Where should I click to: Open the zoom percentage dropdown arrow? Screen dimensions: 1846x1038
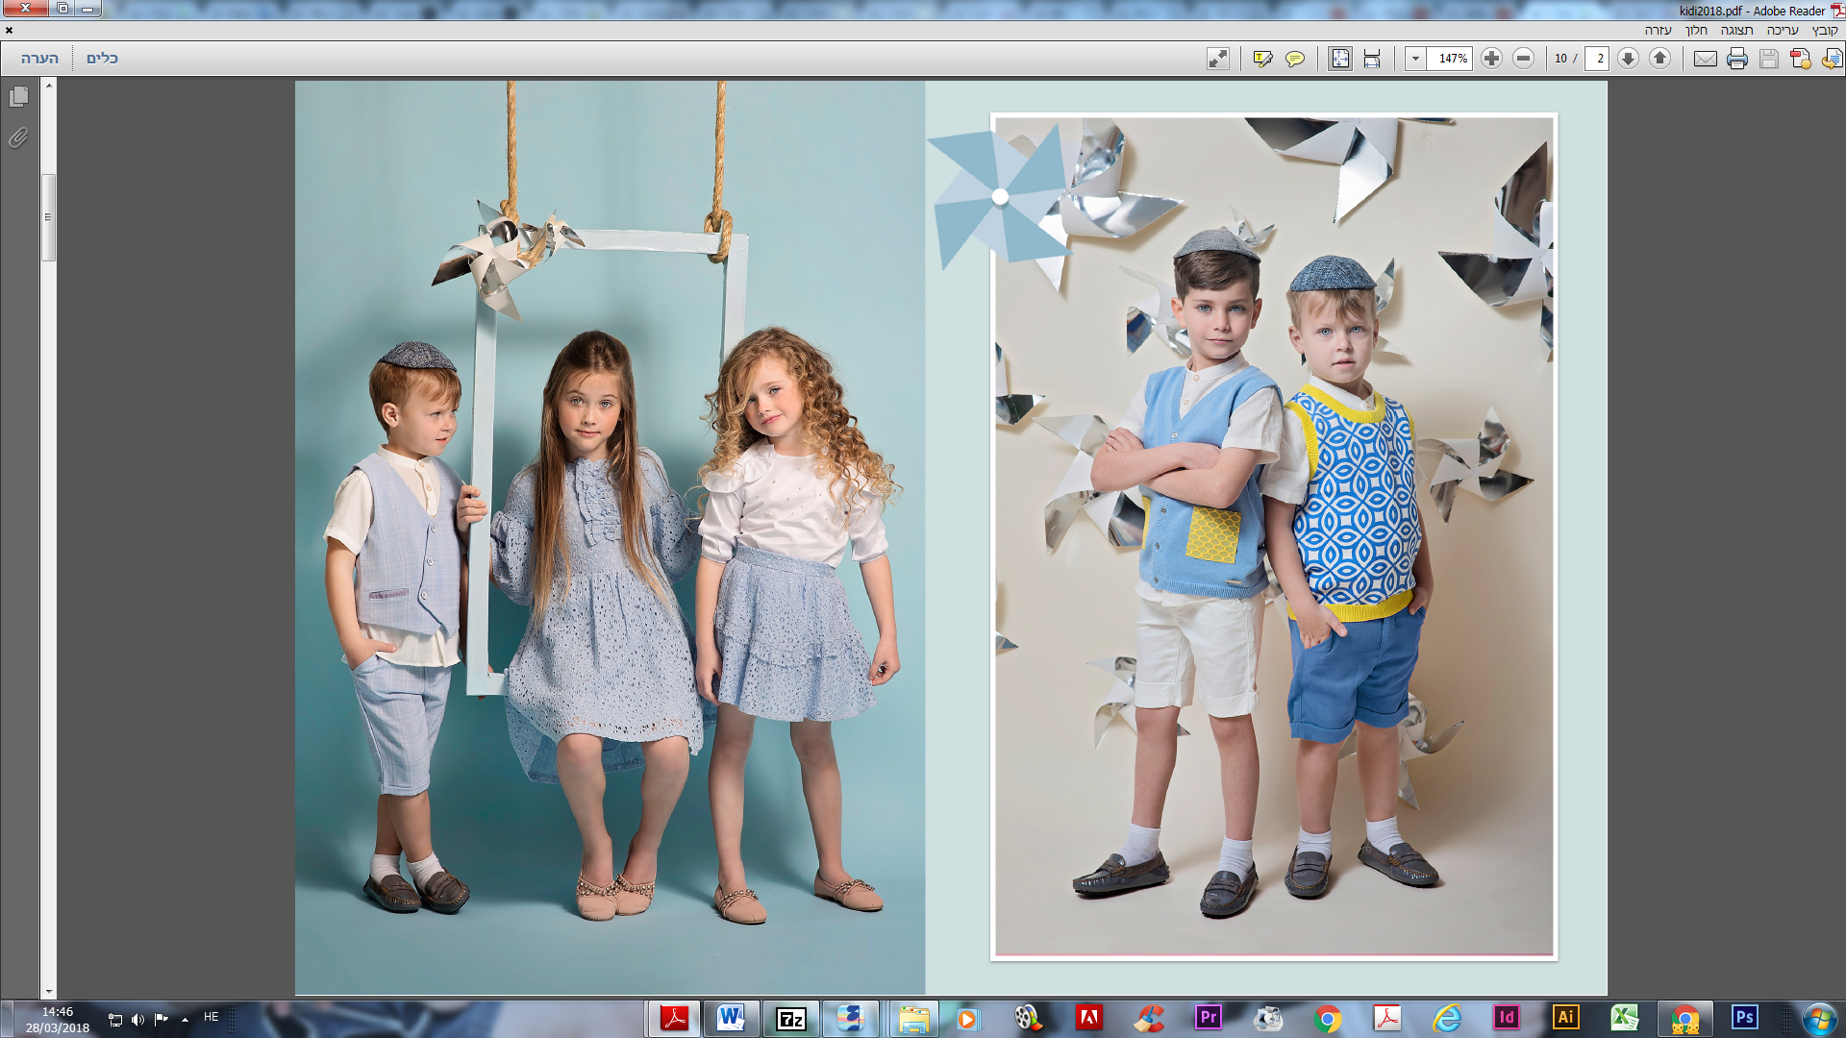coord(1415,59)
